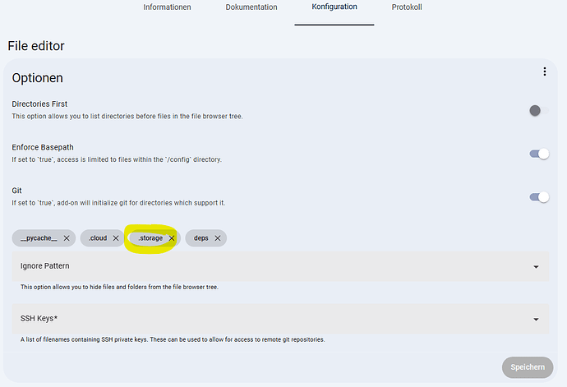
Task: Open the Dokumentation tab
Action: pyautogui.click(x=251, y=7)
